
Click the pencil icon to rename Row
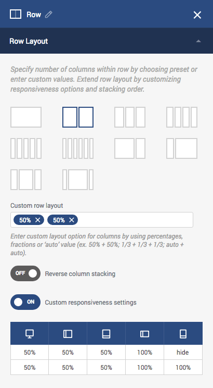tap(49, 15)
